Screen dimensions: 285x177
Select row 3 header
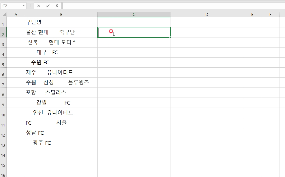[3, 42]
